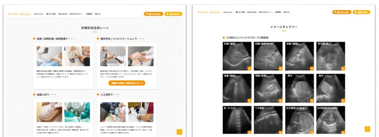Expand the mirucoとは dropdown on the gallery page
The height and width of the screenshot is (137, 379).
[x=228, y=12]
